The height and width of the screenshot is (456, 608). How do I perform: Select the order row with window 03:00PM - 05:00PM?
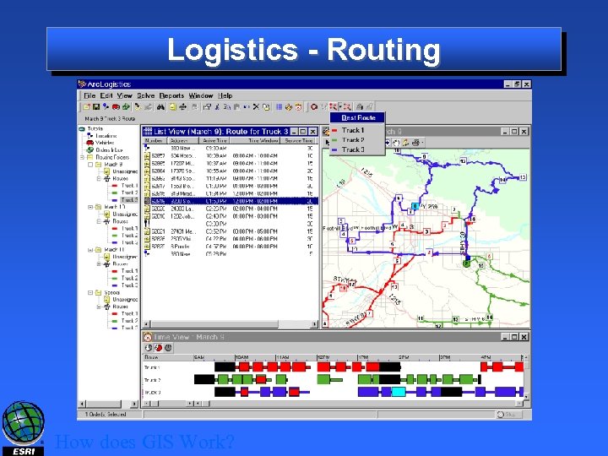tap(231, 231)
